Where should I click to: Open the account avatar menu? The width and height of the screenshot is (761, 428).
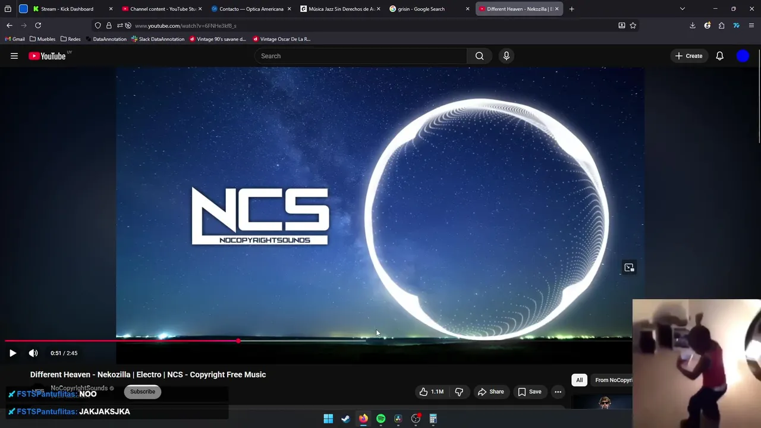tap(743, 56)
